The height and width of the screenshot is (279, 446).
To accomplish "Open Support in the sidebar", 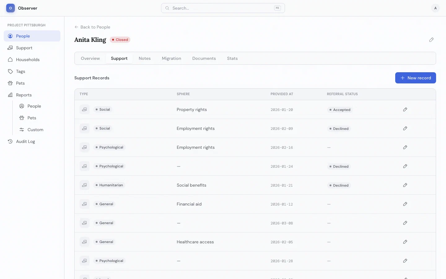I will point(32,48).
